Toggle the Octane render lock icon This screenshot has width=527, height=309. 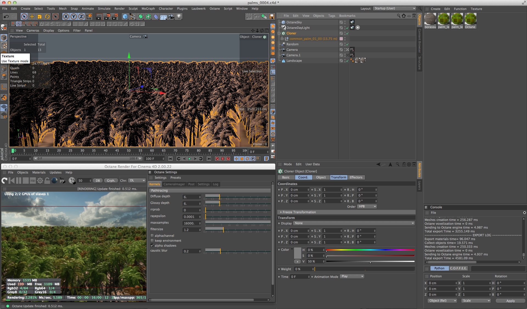point(47,181)
